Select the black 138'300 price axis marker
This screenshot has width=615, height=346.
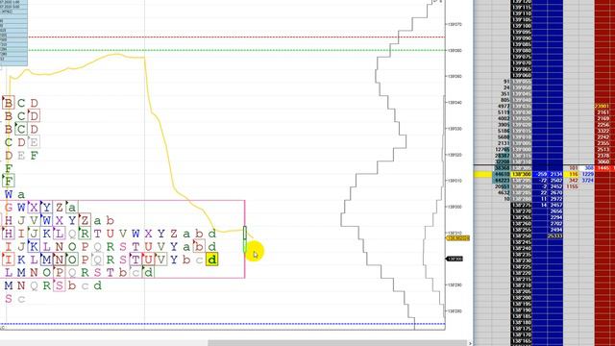(455, 259)
